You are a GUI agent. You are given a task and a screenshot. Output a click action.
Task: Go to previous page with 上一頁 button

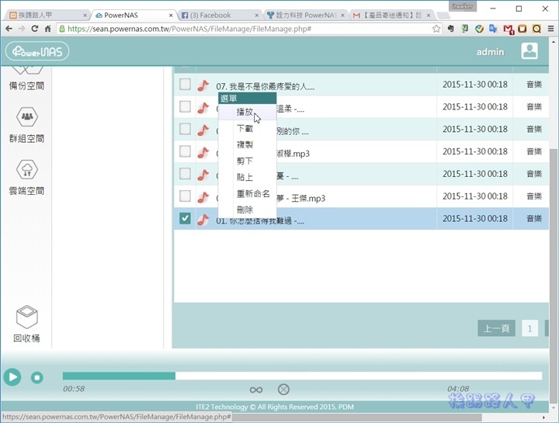click(x=496, y=328)
